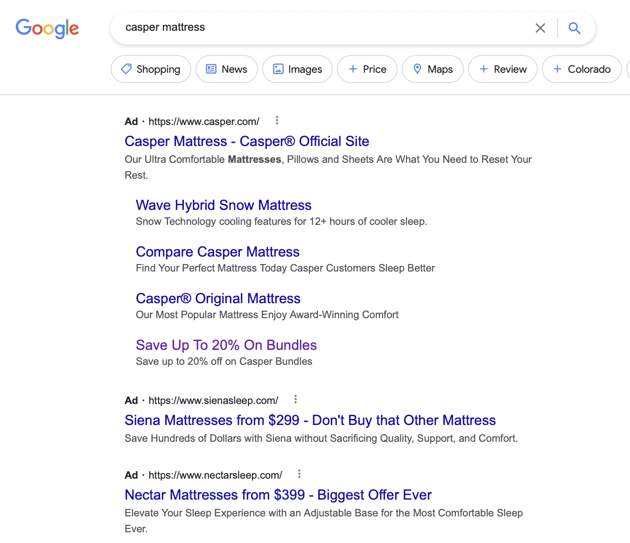Switch to the News results tab

[227, 69]
